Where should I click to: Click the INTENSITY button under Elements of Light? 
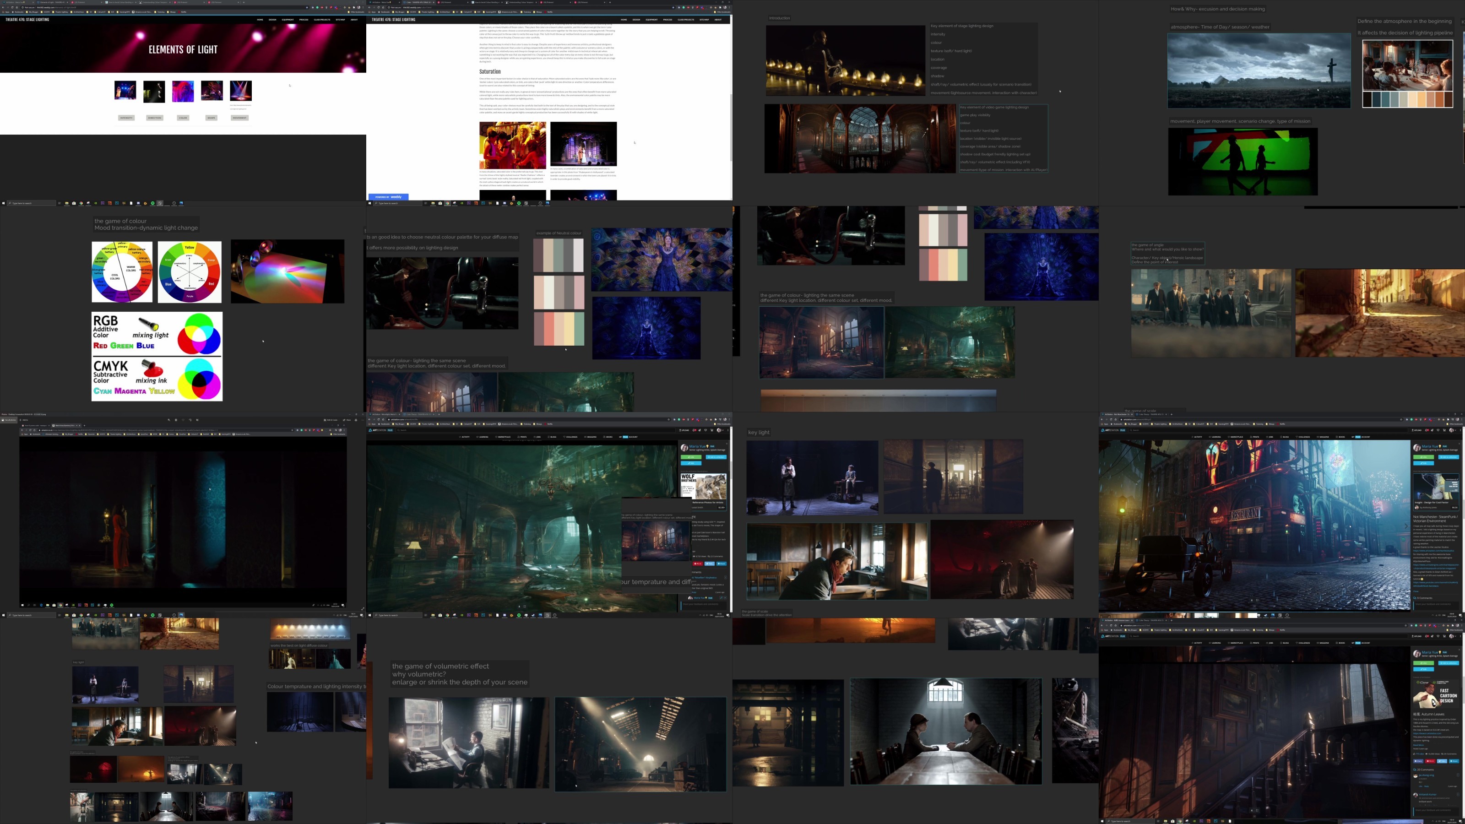pos(126,118)
